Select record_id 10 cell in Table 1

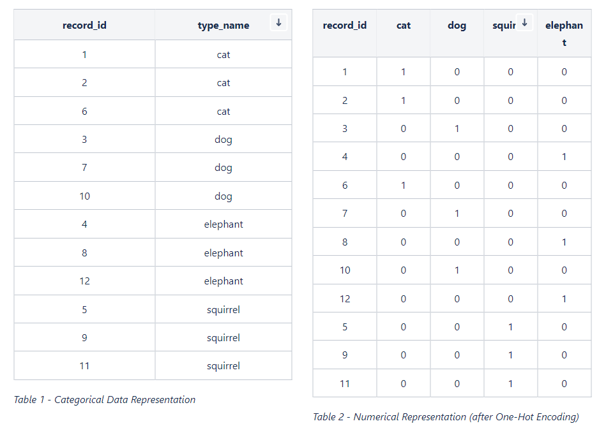coord(84,196)
